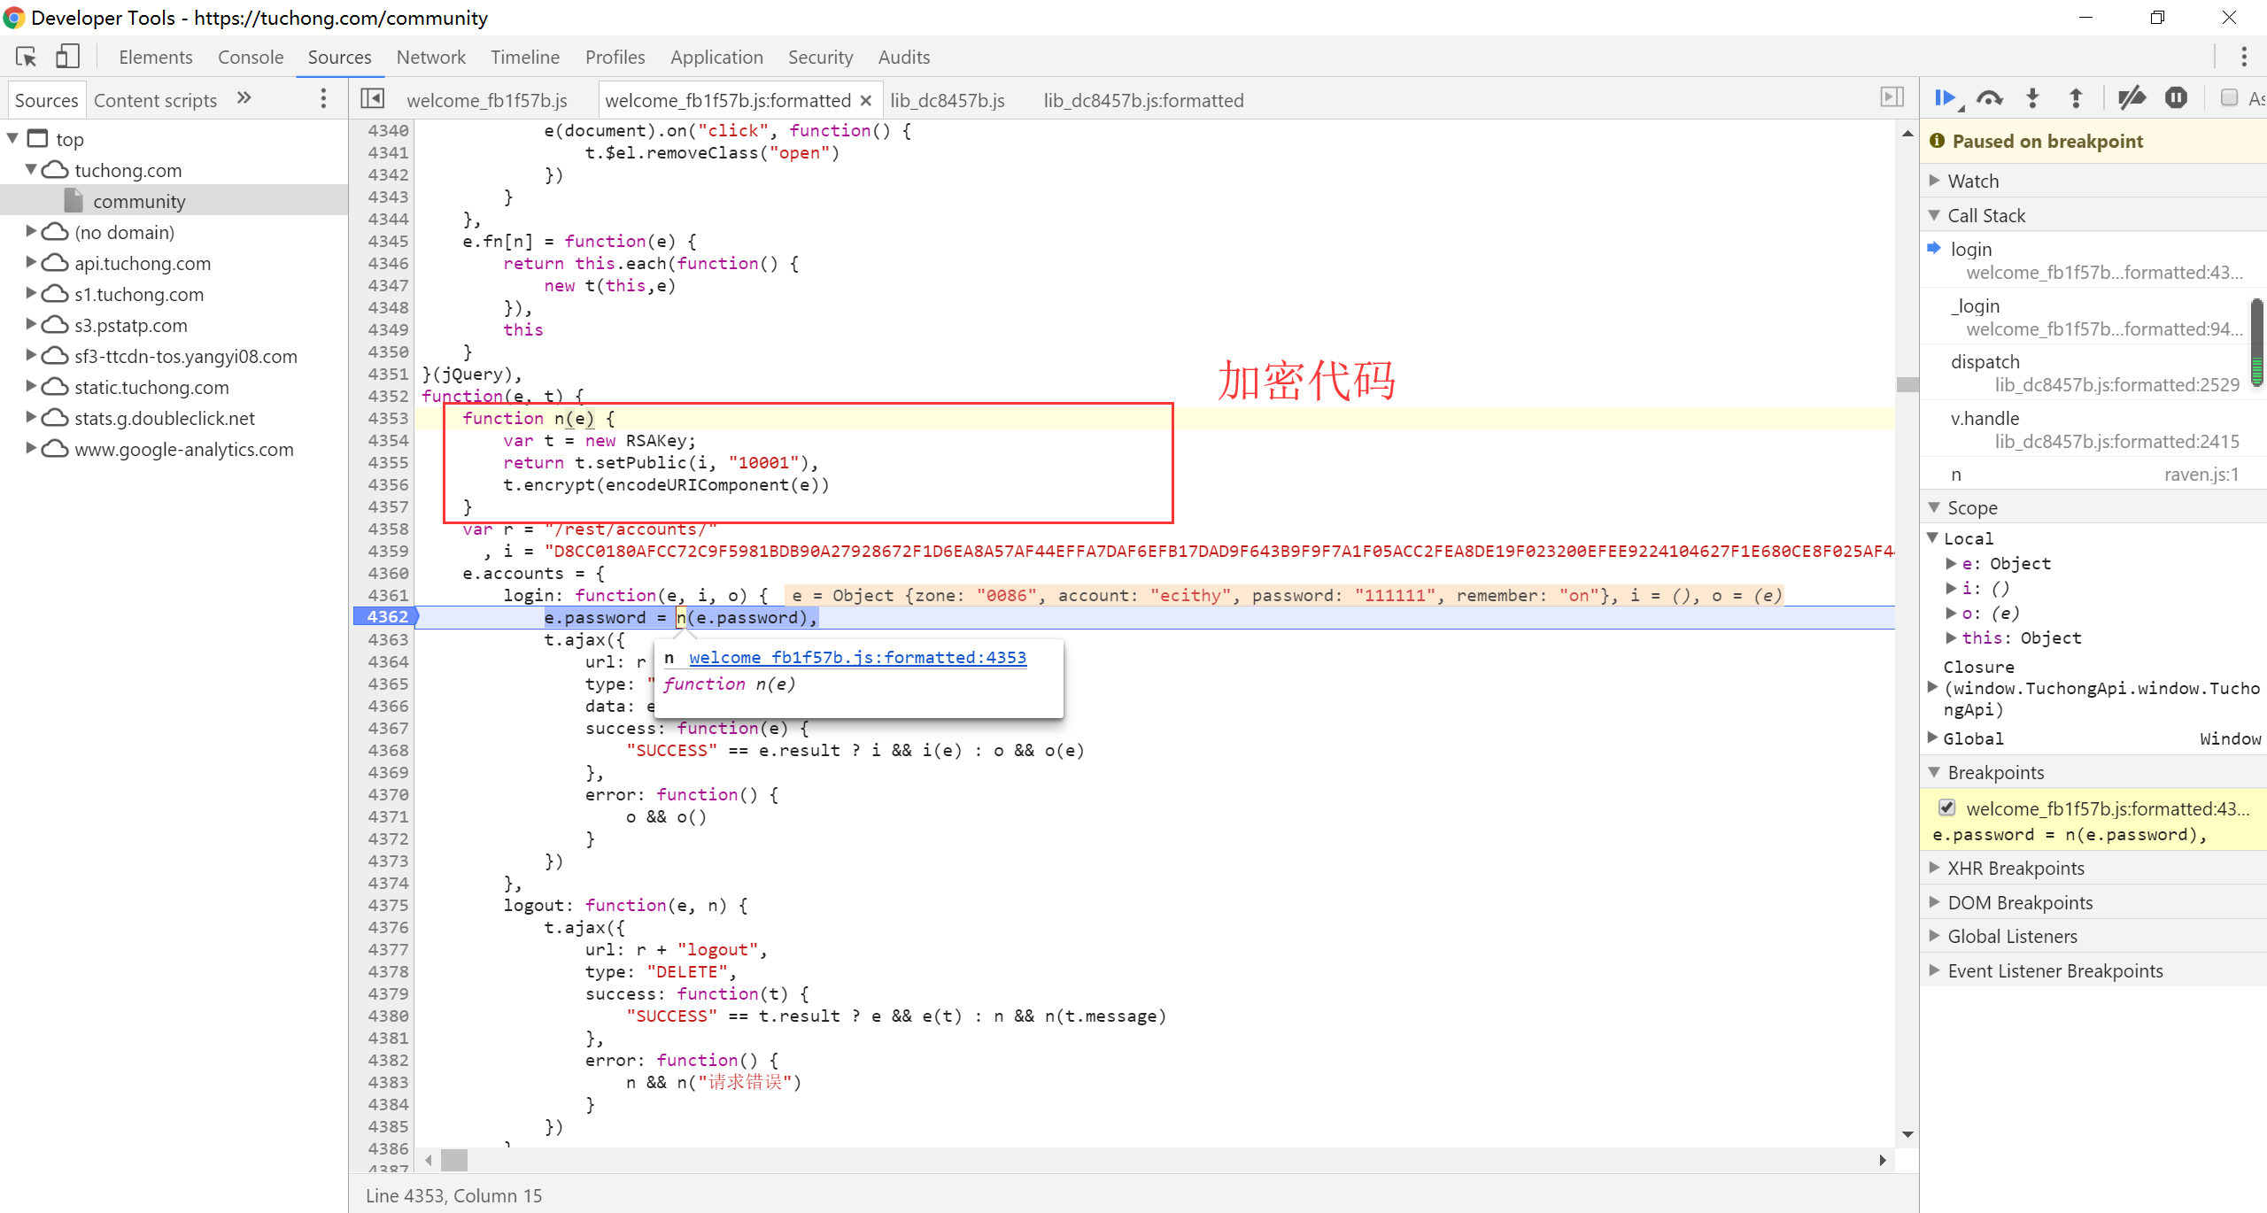Open DevTools customize three-dot menu
The width and height of the screenshot is (2267, 1213).
2243,58
